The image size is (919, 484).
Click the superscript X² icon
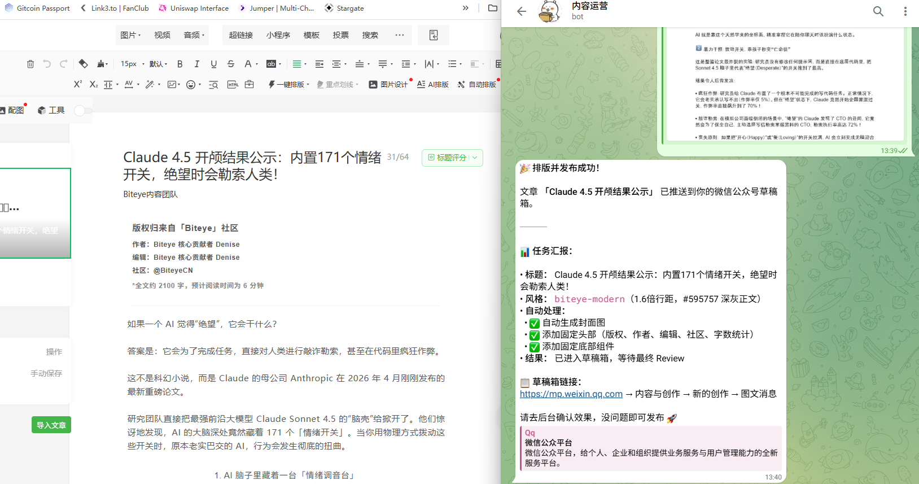click(78, 84)
